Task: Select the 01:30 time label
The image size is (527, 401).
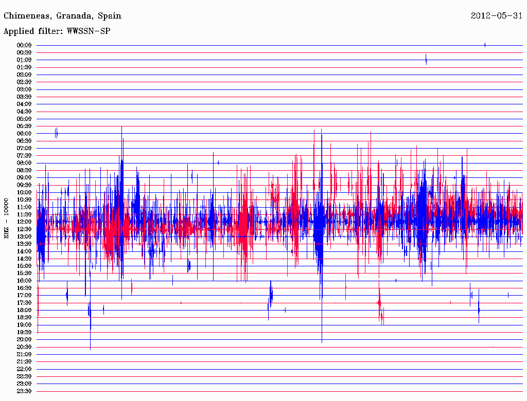Action: [x=24, y=67]
